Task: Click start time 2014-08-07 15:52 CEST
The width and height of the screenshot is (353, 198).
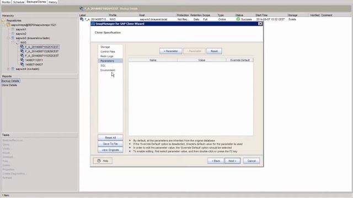Action: coord(270,19)
